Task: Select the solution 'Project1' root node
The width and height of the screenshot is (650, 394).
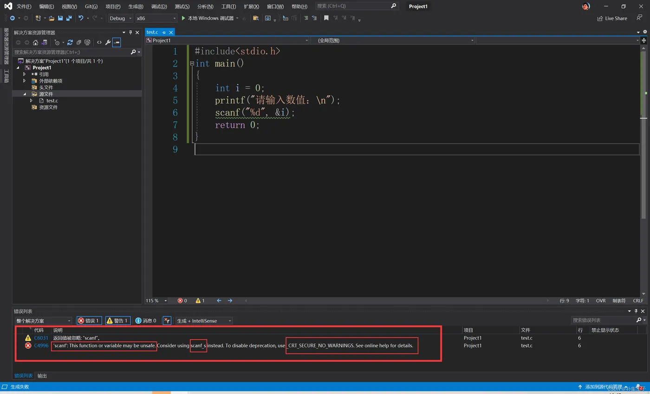Action: [x=64, y=61]
